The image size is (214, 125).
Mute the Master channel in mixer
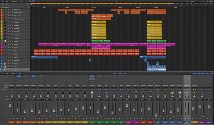pos(207,119)
